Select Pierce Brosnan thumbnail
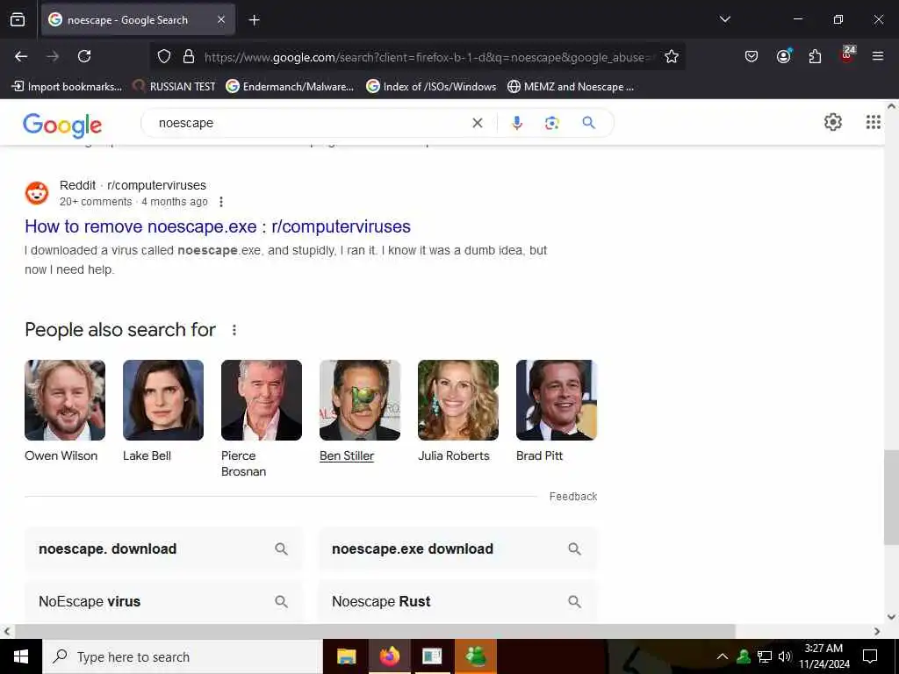899x674 pixels. click(x=262, y=400)
